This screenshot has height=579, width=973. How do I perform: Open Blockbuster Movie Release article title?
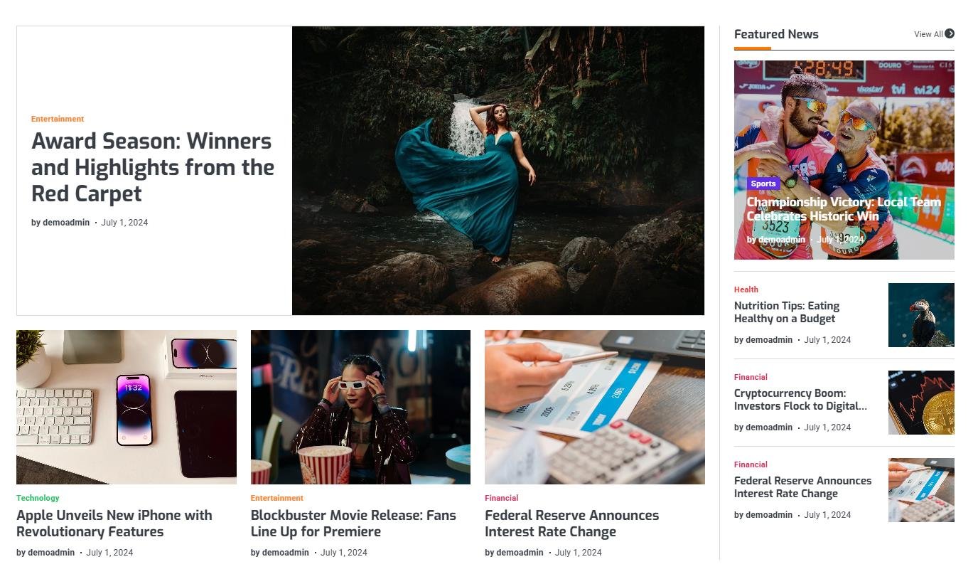click(x=353, y=524)
